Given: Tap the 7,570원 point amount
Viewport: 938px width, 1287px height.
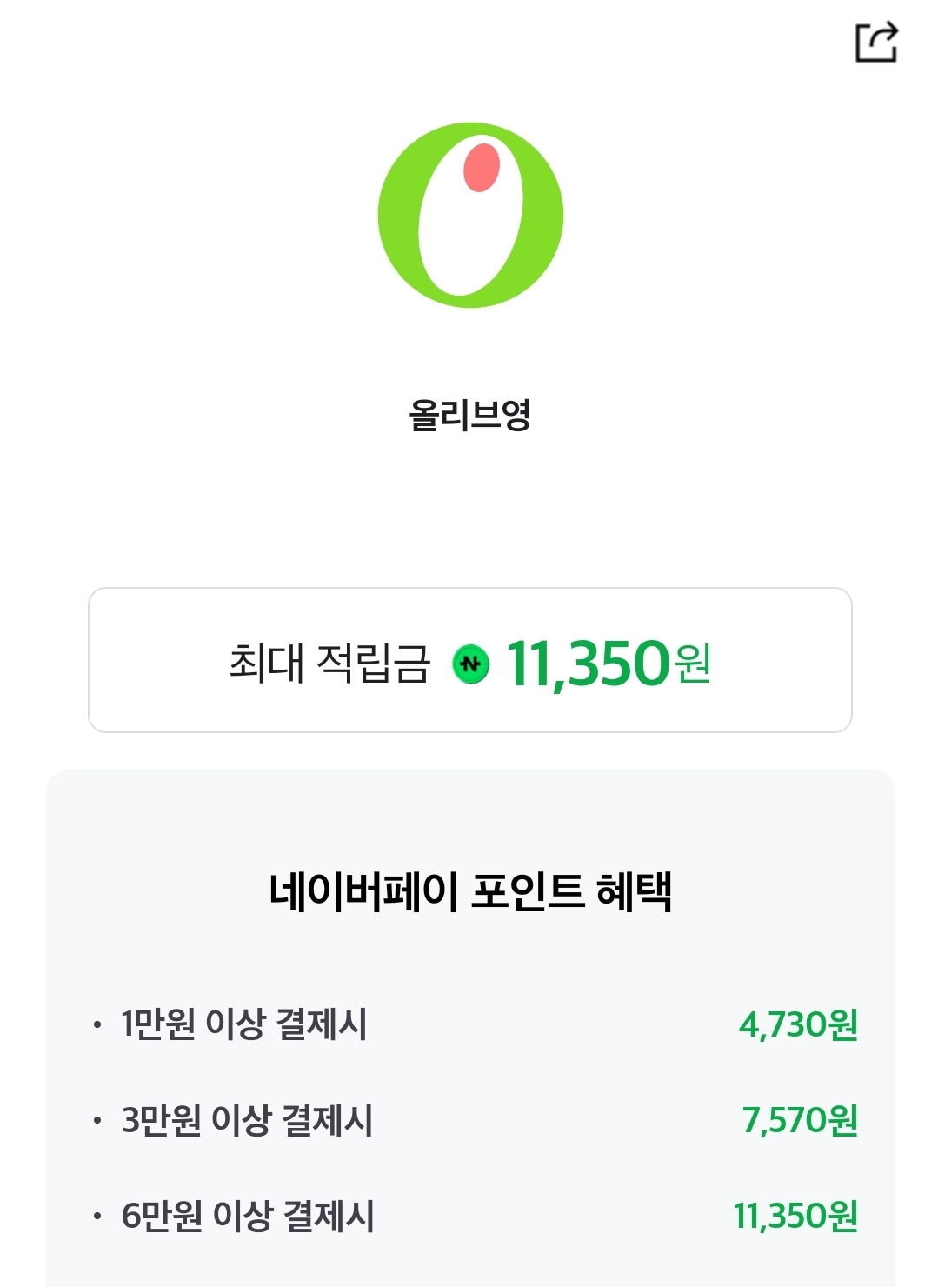Looking at the screenshot, I should click(800, 1120).
